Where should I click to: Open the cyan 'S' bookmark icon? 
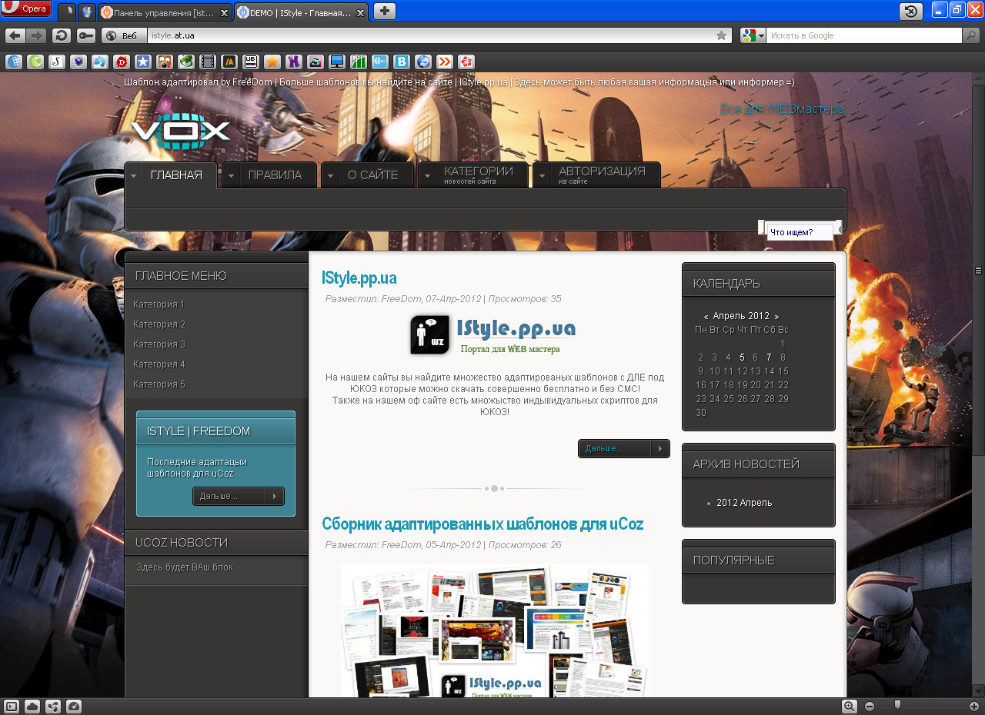point(316,62)
